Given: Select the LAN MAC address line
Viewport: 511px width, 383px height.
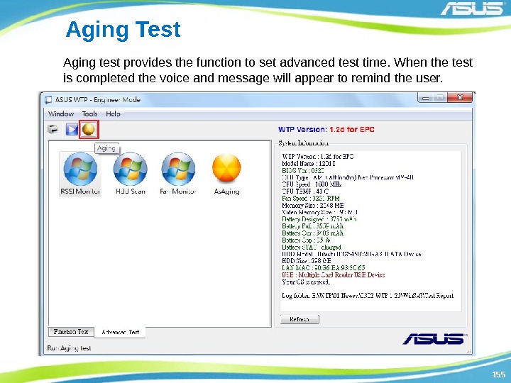Looking at the screenshot, I should point(324,267).
